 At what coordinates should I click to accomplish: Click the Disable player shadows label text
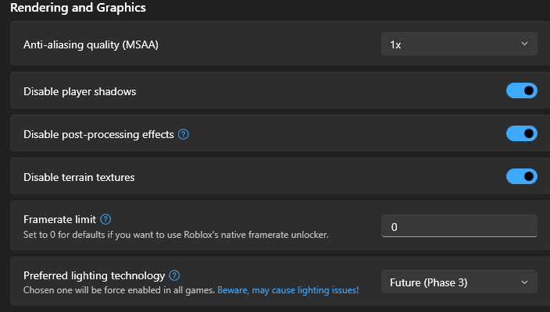tap(80, 91)
